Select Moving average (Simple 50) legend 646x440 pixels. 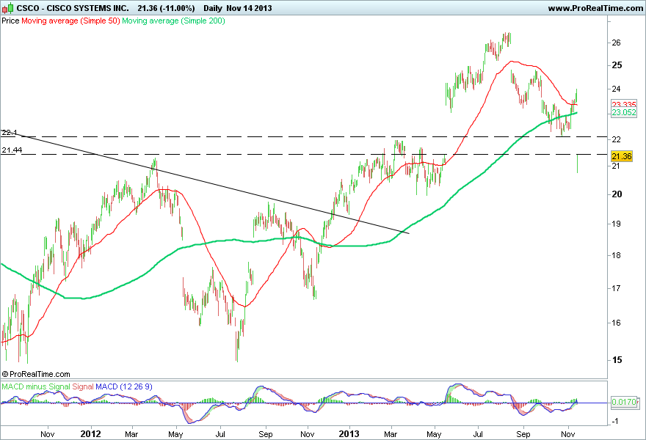(70, 21)
